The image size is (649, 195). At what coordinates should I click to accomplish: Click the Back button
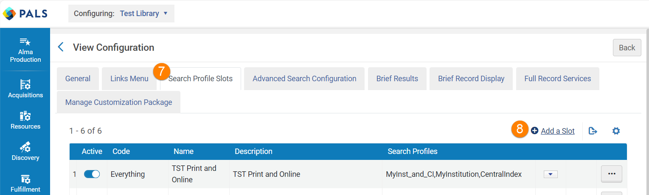[627, 47]
